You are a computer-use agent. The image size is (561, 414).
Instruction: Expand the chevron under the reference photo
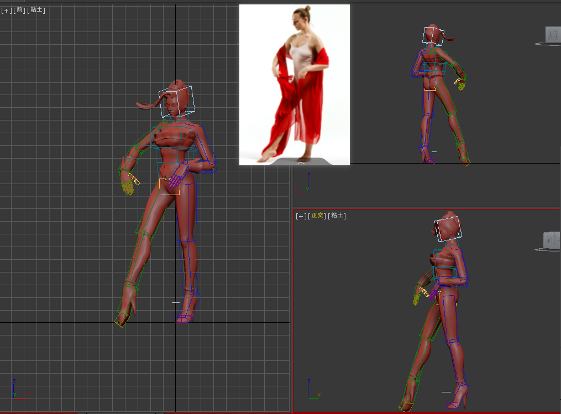point(301,163)
